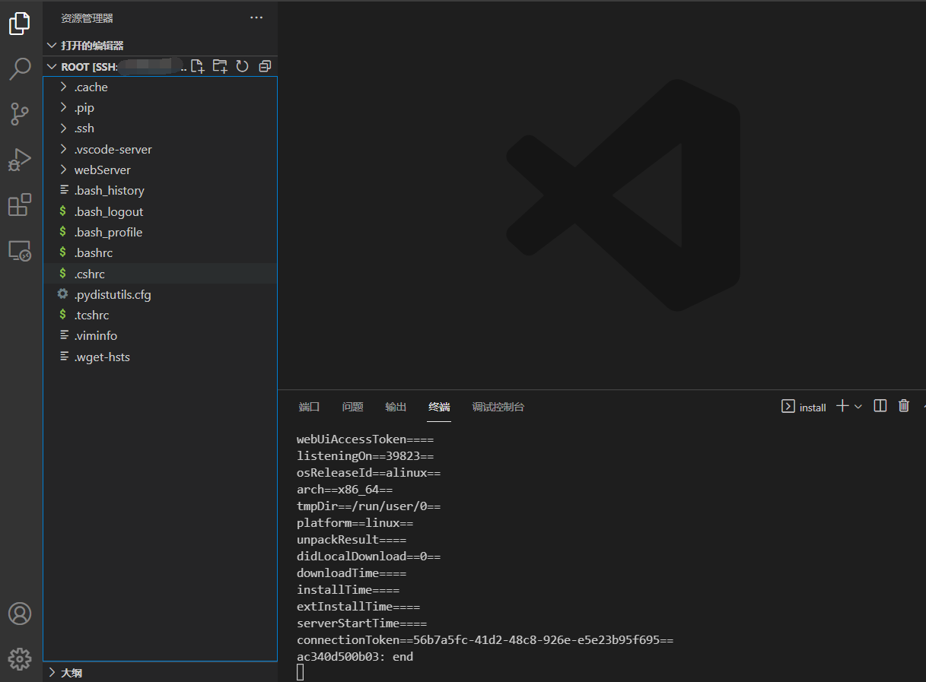
Task: Expand the .cache folder
Action: tap(161, 87)
